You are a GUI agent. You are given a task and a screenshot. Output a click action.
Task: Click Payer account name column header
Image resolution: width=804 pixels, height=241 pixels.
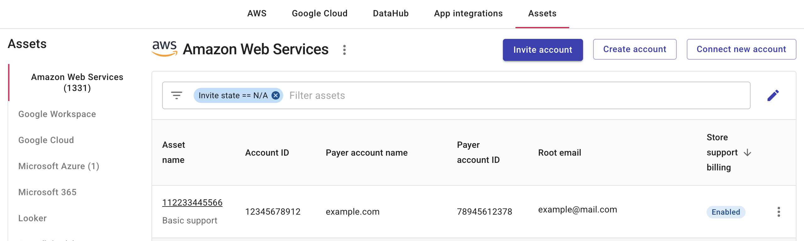[x=366, y=153]
